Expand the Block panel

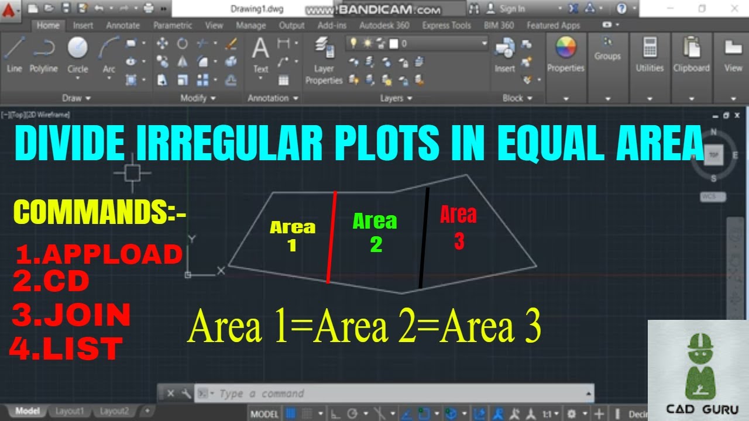tap(517, 98)
